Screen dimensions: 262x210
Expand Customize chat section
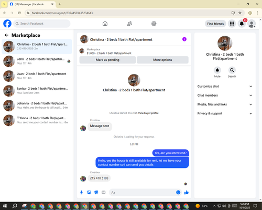(x=225, y=86)
